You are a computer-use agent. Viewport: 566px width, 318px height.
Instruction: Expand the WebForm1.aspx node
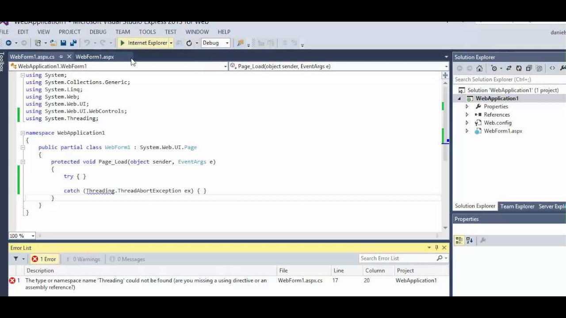[467, 131]
